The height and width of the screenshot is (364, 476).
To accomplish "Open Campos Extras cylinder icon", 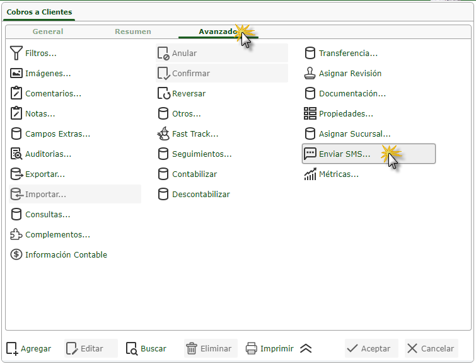I will click(16, 134).
